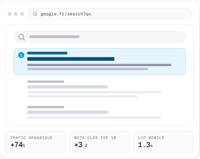Open the LCP MOBILE stat card
Viewport: 200px width, 159px height.
point(163,142)
